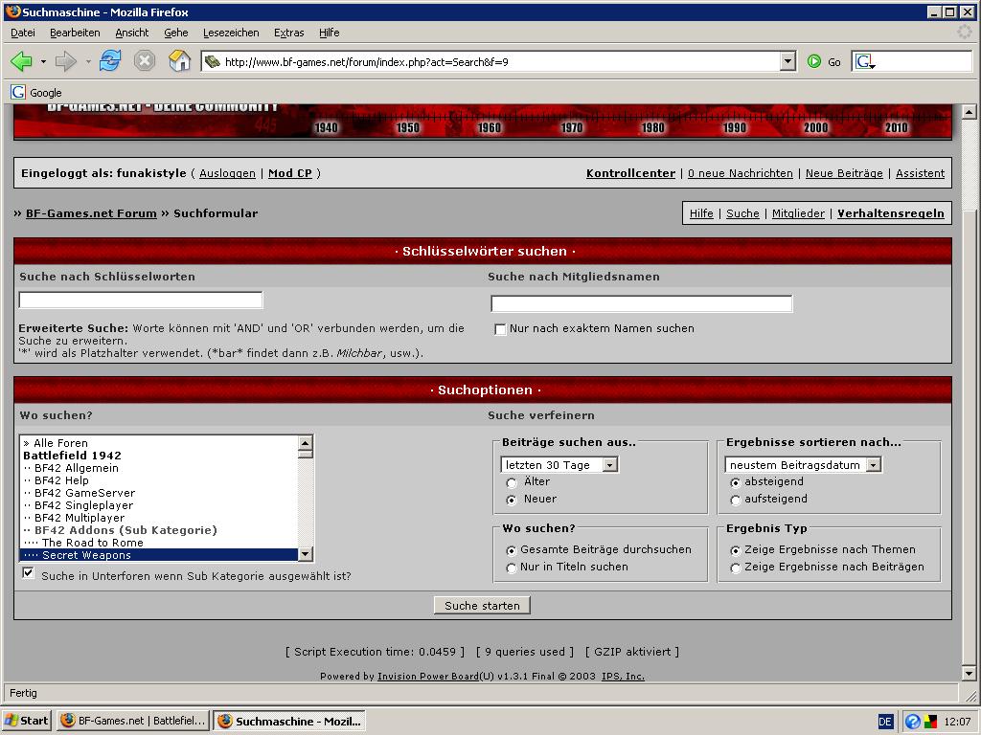Screen dimensions: 981x735
Task: Open the Extras menu
Action: [289, 33]
